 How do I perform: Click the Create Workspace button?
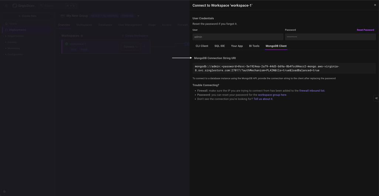135,36
